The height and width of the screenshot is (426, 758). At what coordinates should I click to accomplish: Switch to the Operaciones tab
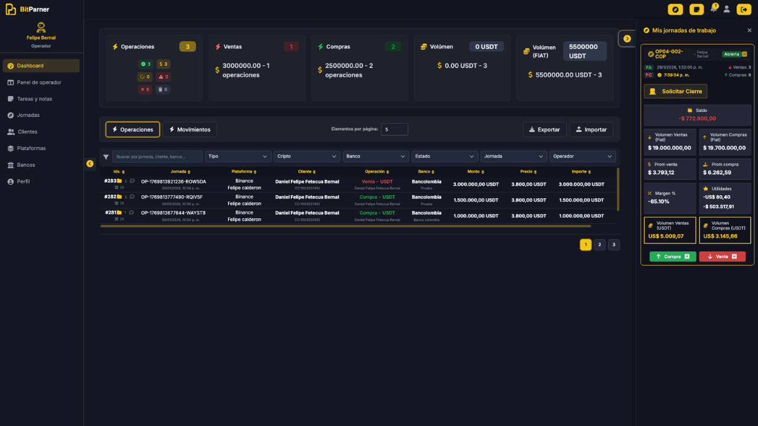[133, 130]
